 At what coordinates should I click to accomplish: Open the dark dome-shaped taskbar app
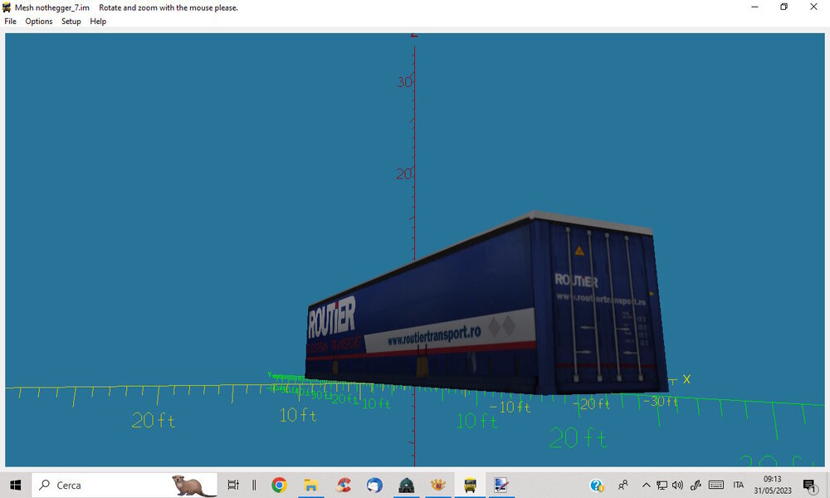tap(407, 485)
